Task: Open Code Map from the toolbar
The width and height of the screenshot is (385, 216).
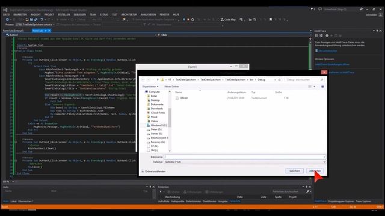Action: click(x=228, y=20)
